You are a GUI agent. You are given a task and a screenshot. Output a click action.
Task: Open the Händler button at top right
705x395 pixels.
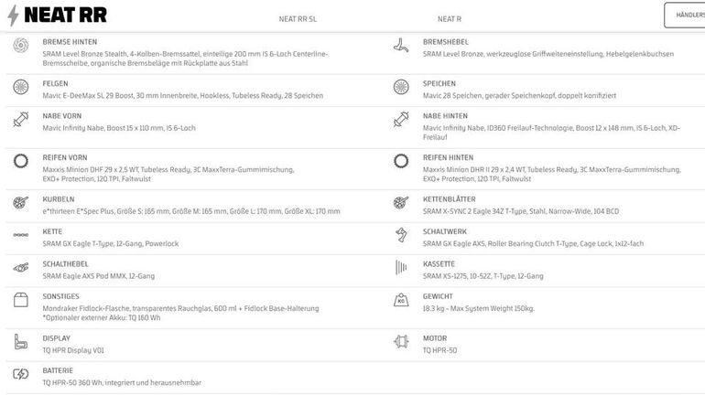point(684,15)
